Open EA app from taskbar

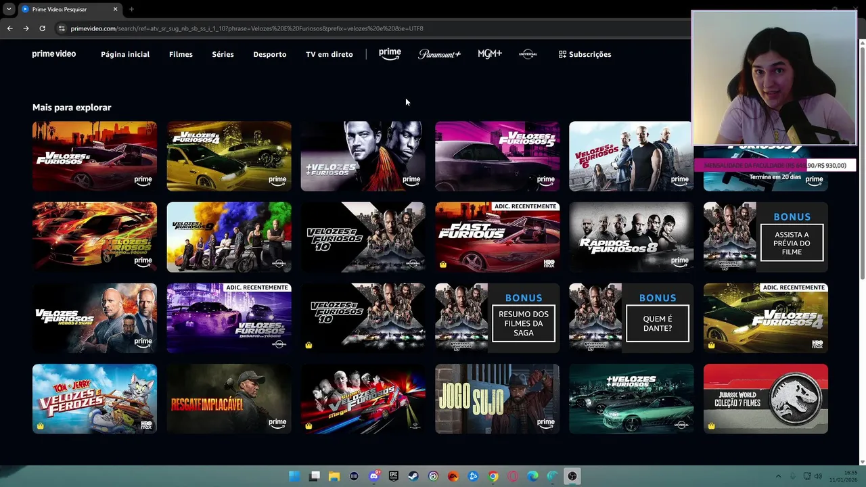(453, 476)
